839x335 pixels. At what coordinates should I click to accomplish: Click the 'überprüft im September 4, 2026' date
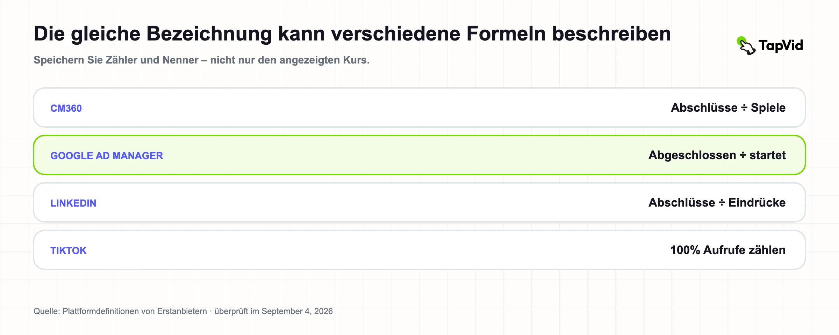click(x=273, y=311)
